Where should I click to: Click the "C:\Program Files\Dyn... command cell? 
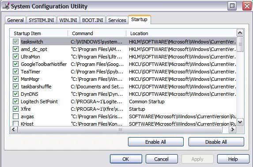click(x=97, y=94)
